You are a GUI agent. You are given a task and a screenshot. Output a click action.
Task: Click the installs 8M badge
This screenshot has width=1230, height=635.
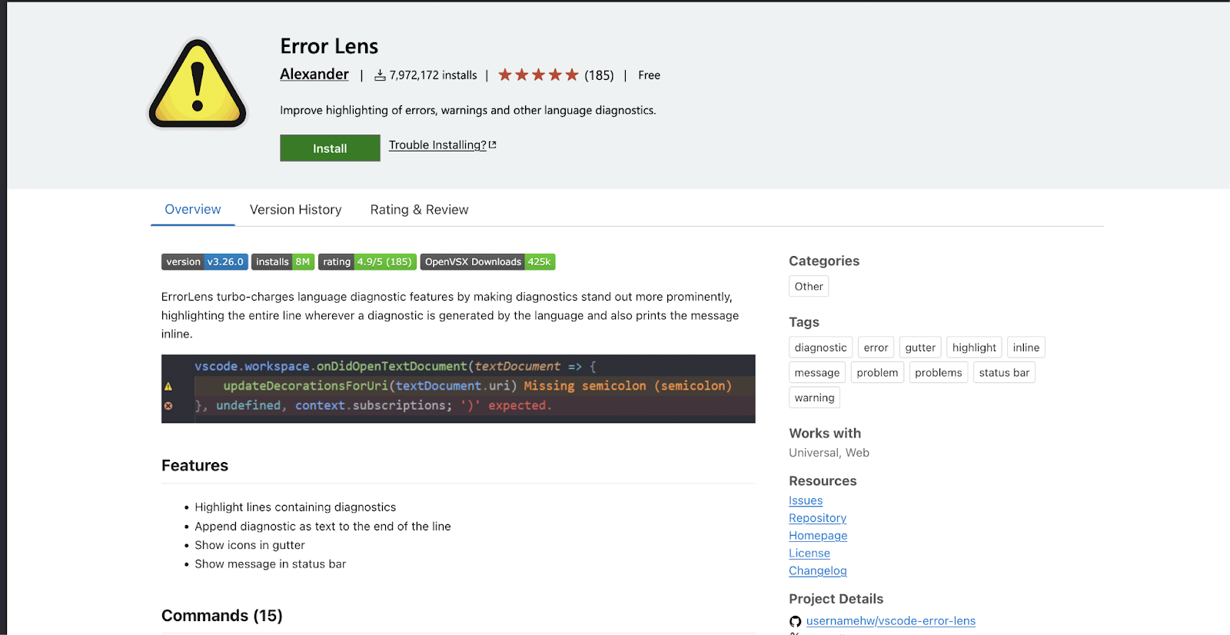click(x=283, y=261)
